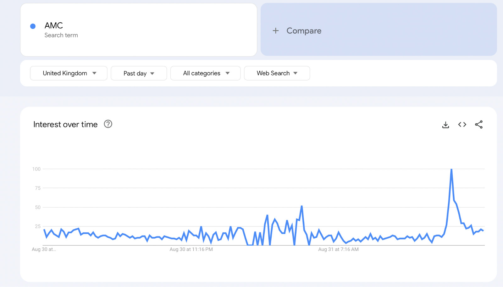Edit the AMC search term
Image resolution: width=503 pixels, height=287 pixels.
(54, 25)
